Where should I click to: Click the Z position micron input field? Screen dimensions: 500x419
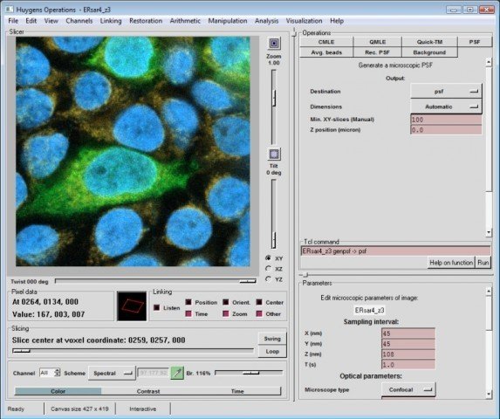[x=446, y=130]
